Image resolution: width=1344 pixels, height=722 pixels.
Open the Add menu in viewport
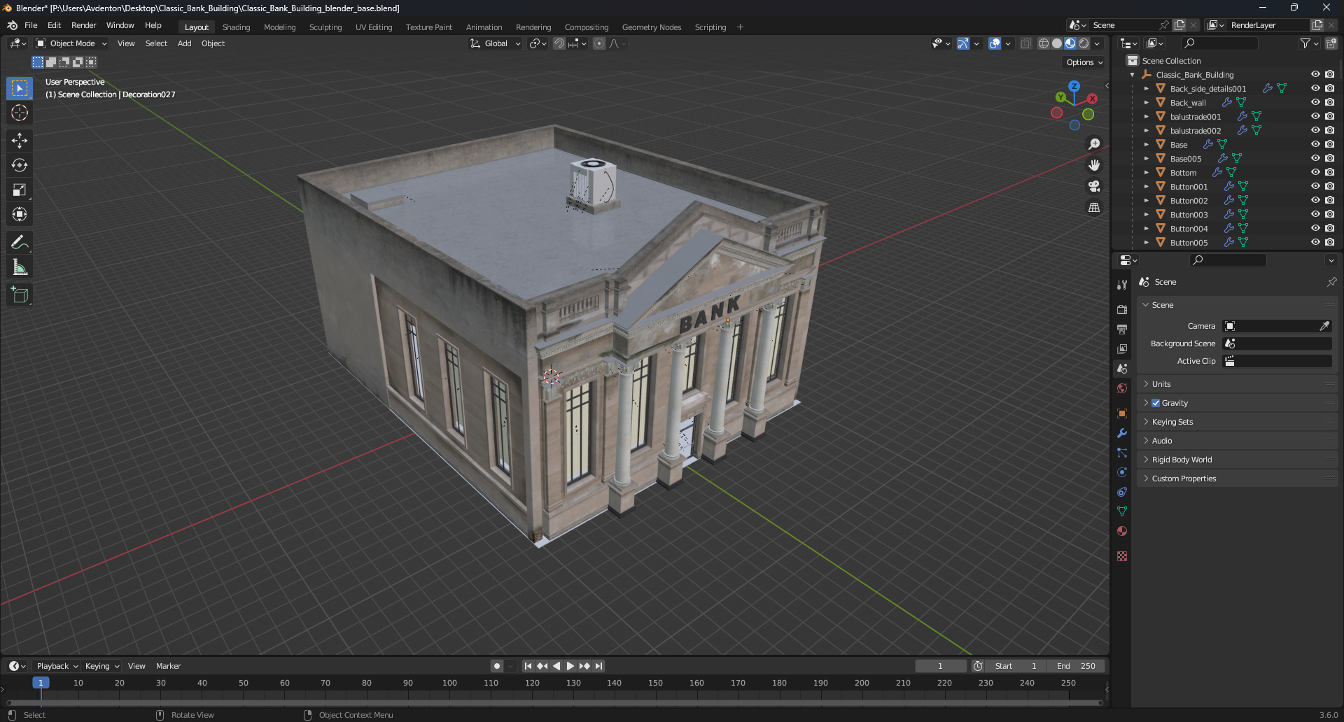[x=184, y=43]
